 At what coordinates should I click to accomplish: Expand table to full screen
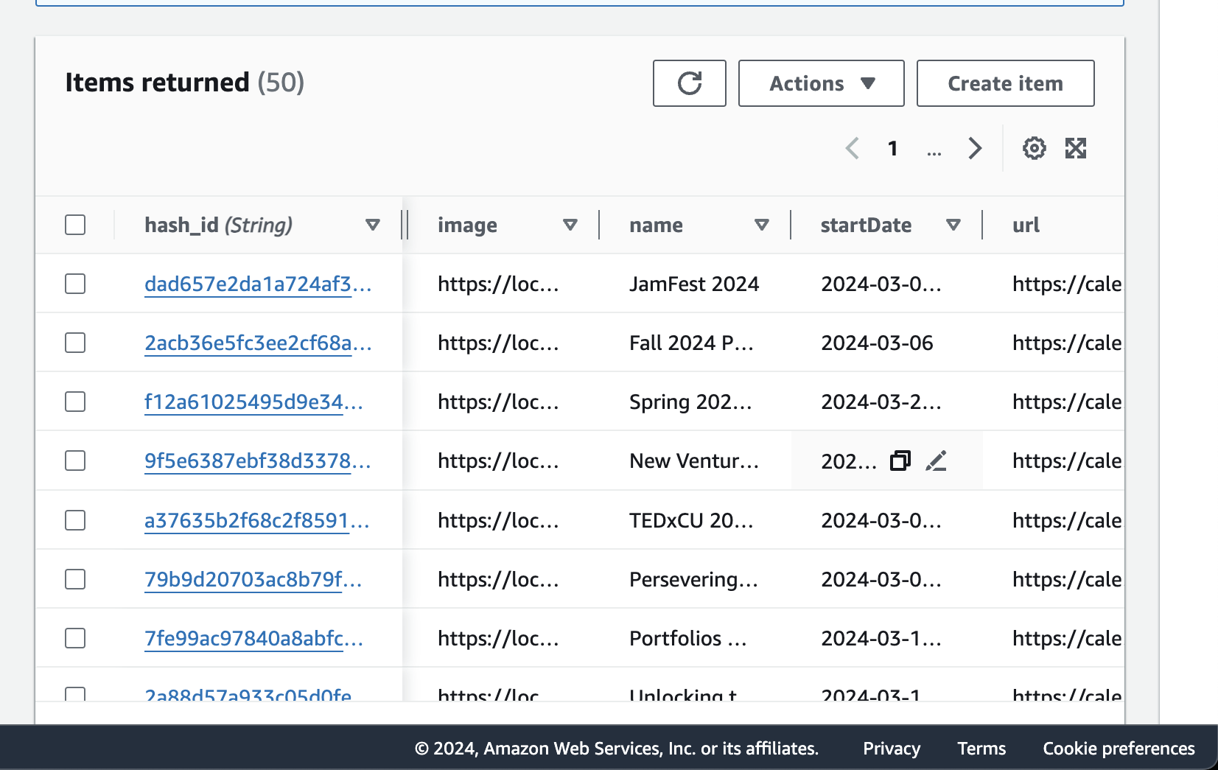(x=1076, y=148)
